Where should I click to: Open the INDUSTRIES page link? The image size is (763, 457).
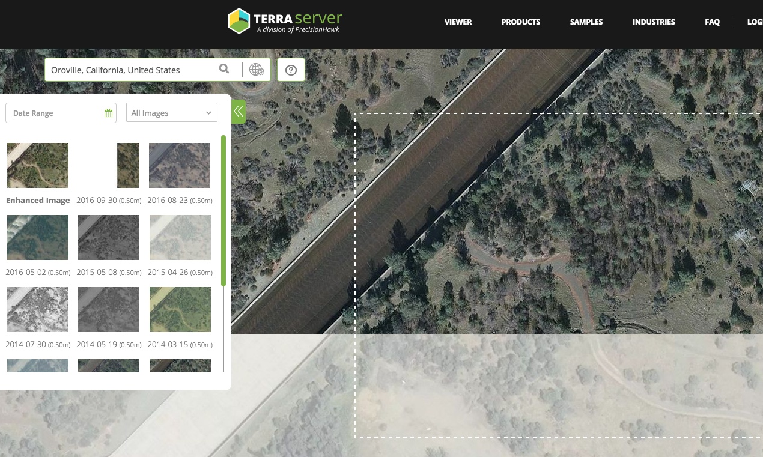click(654, 22)
